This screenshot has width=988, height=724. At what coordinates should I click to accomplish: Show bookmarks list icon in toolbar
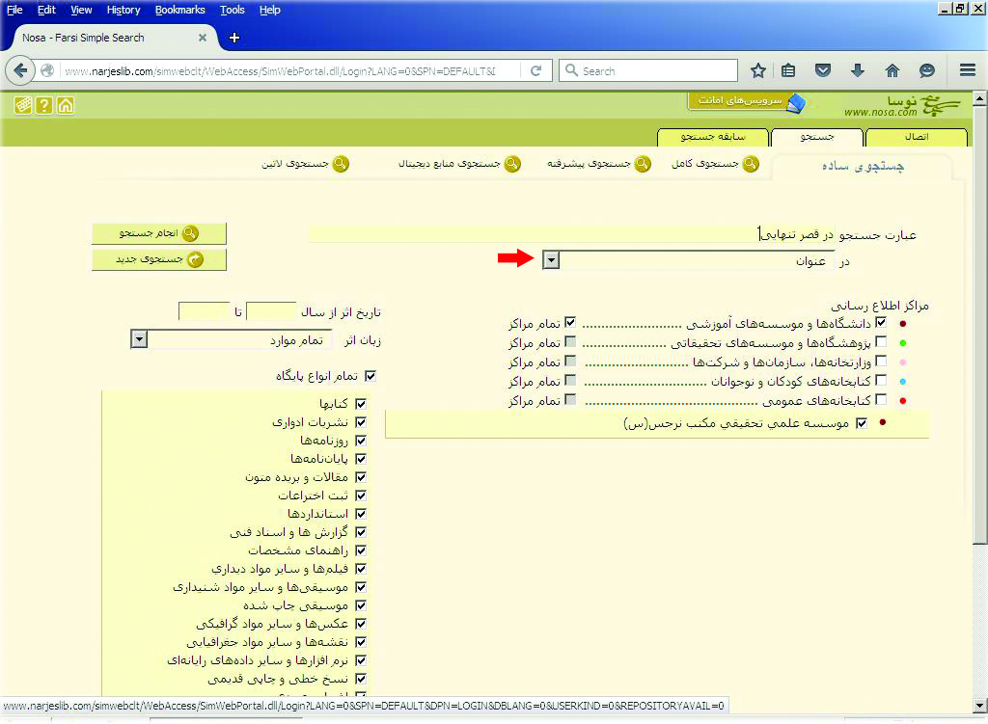pyautogui.click(x=788, y=70)
